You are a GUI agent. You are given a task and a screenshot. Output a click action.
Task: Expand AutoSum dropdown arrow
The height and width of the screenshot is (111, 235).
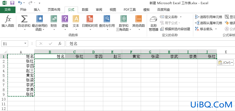point(25,29)
